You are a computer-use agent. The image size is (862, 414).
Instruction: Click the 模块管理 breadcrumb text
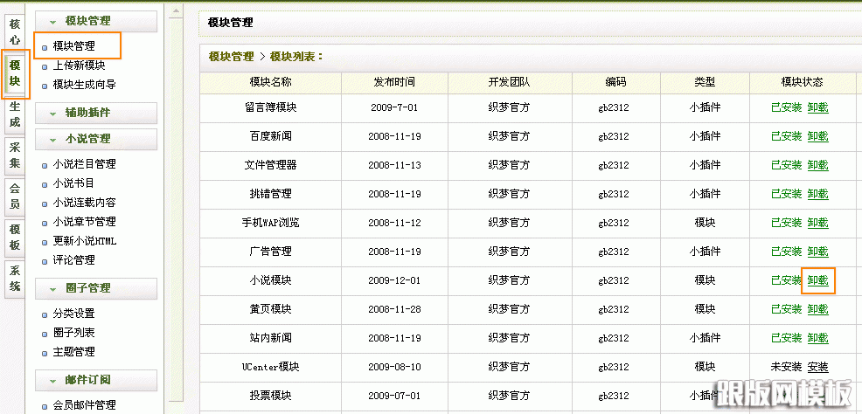pos(232,57)
